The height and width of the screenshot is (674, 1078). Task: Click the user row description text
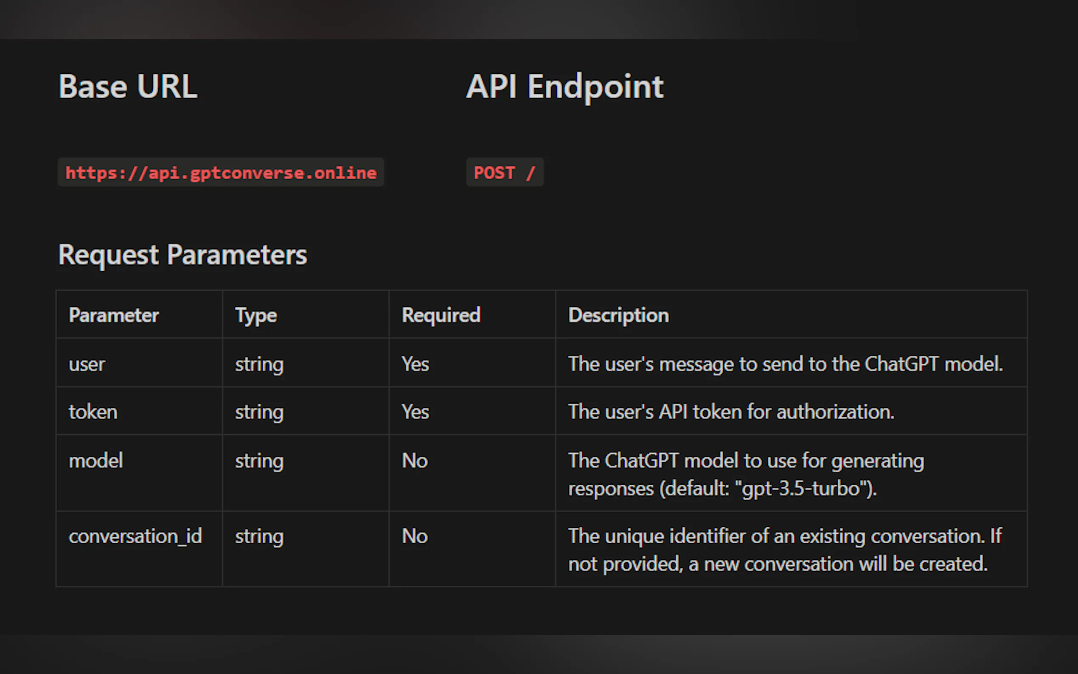[x=785, y=364]
